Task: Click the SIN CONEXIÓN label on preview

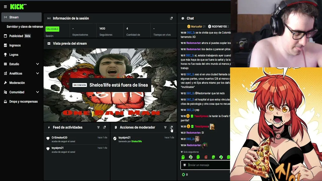Action: 80,85
